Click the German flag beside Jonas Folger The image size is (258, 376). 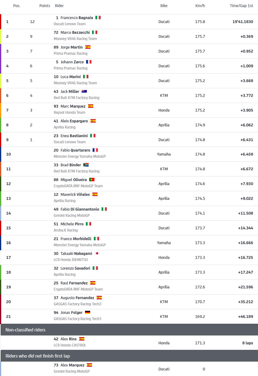click(87, 312)
